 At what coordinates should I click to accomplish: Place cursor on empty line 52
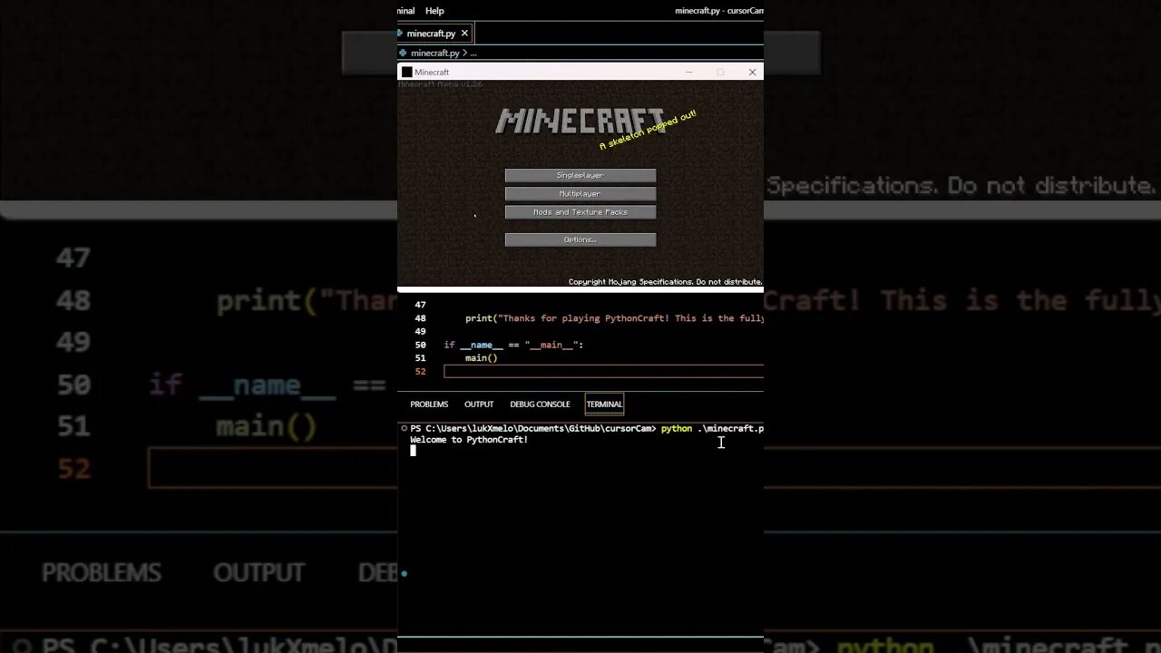(603, 371)
